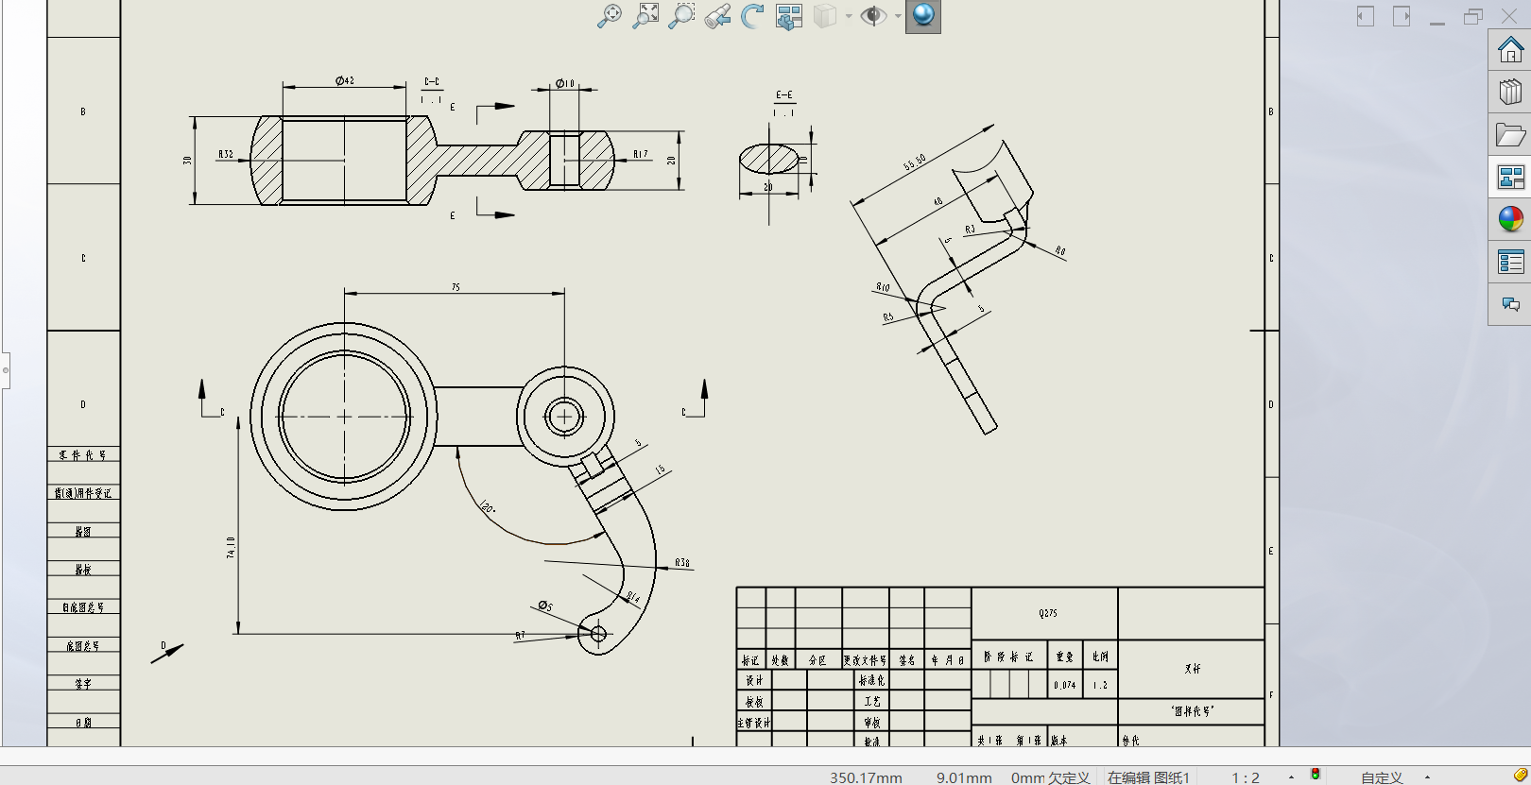
Task: Click the 更改文件号 header cell
Action: click(x=865, y=660)
